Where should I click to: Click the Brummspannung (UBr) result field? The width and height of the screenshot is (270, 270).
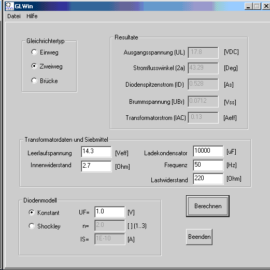tap(203, 101)
